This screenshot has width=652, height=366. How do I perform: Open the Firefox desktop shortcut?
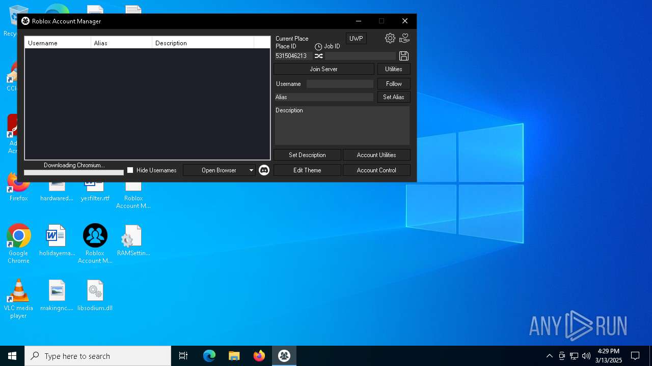(18, 187)
